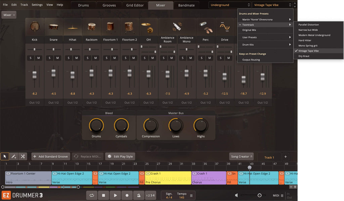344x201 pixels.
Task: Select the Floortom 1 channel icon
Action: 111,27
